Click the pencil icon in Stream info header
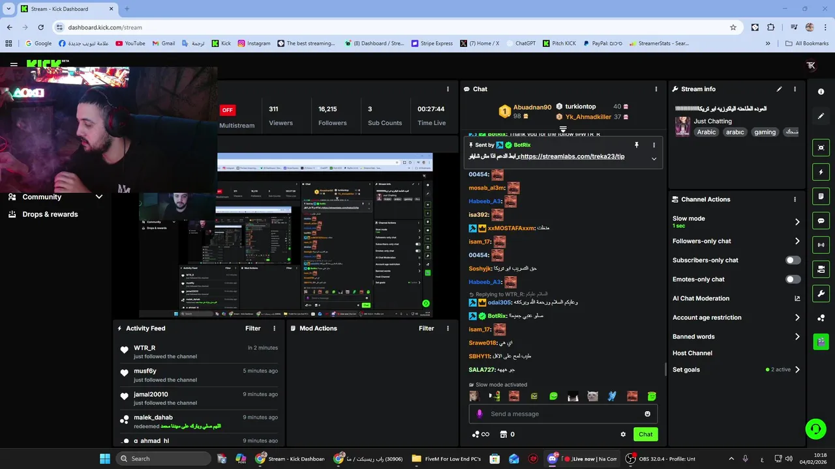 click(x=779, y=89)
